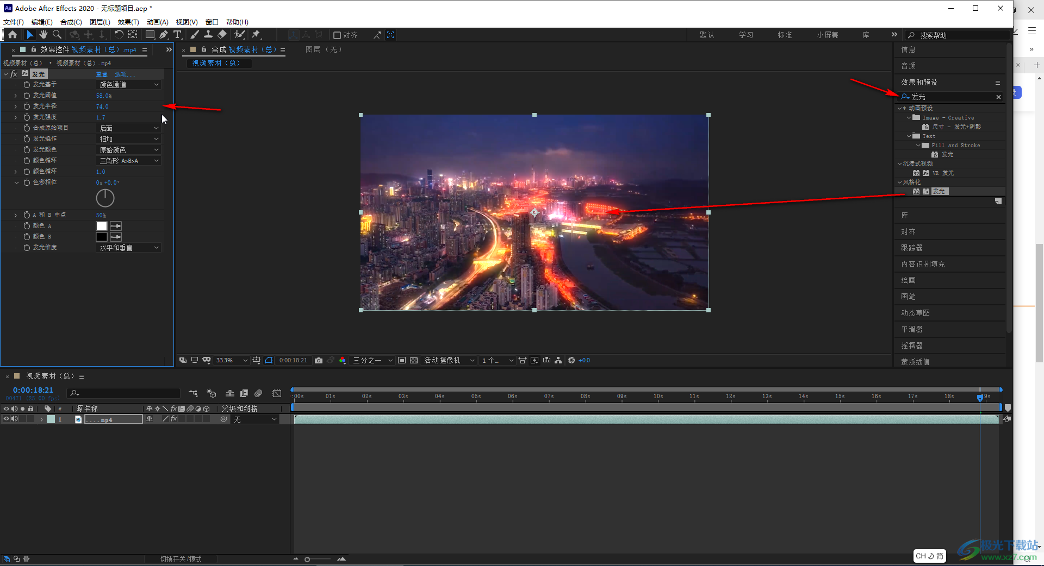This screenshot has width=1044, height=566.
Task: Open the 发光颜色 原始颜色 dropdown
Action: [129, 150]
